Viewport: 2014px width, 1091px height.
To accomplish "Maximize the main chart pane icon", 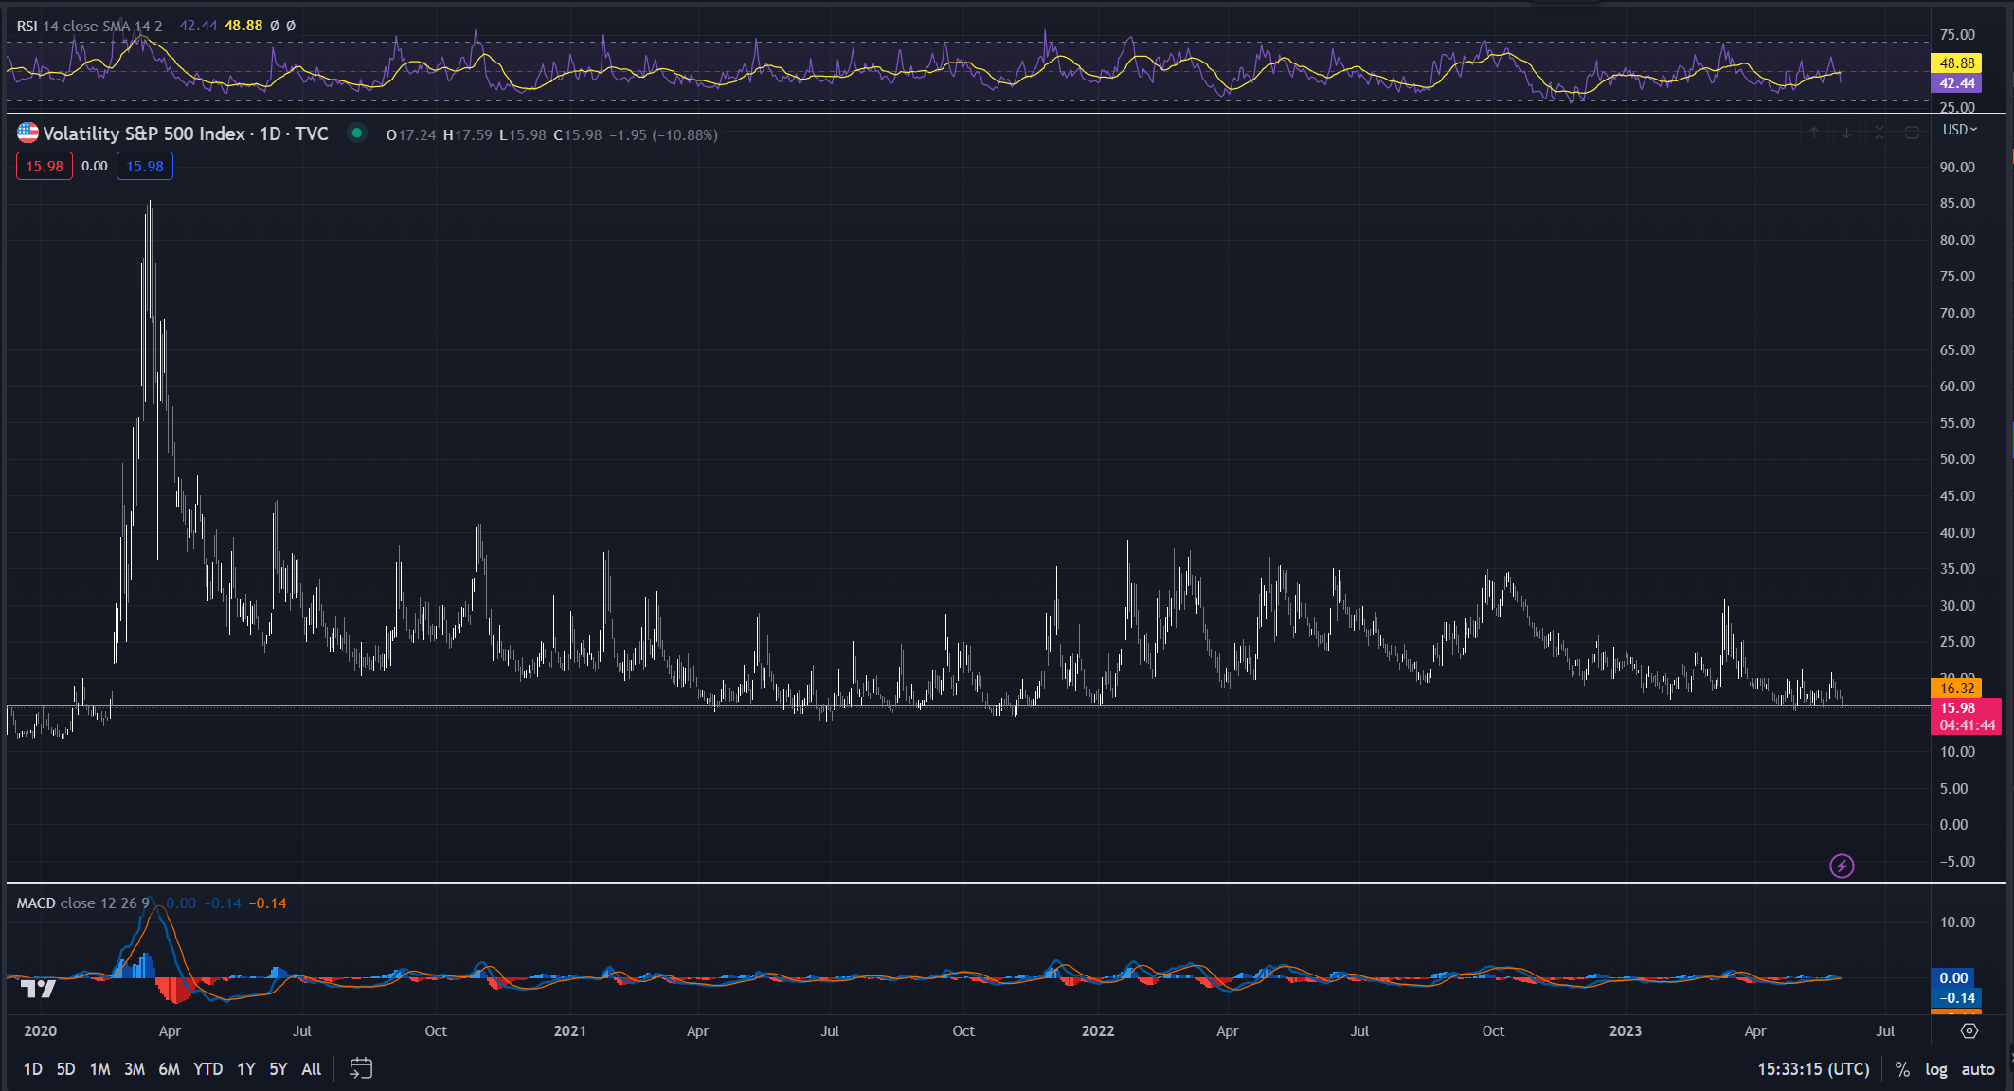I will (x=1912, y=133).
